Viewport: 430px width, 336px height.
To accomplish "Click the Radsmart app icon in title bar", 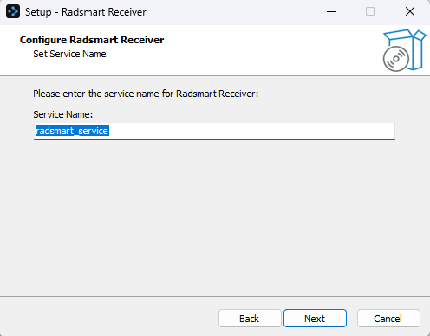I will [13, 12].
